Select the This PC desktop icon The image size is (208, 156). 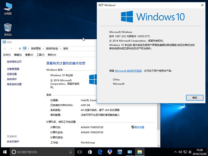(8, 8)
